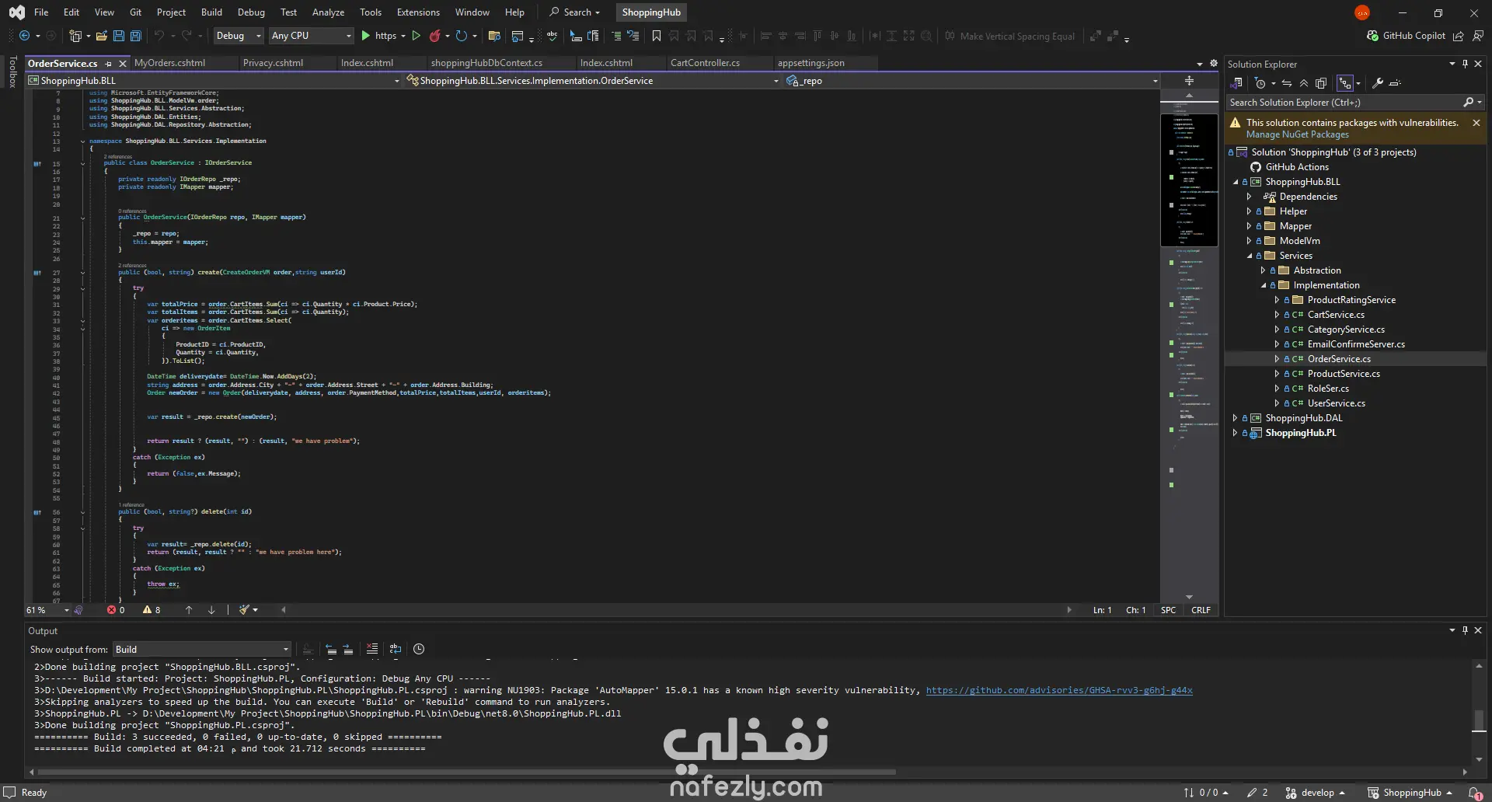Viewport: 1492px width, 802px height.
Task: Click Show All Files icon in Solution Explorer
Action: (x=1321, y=83)
